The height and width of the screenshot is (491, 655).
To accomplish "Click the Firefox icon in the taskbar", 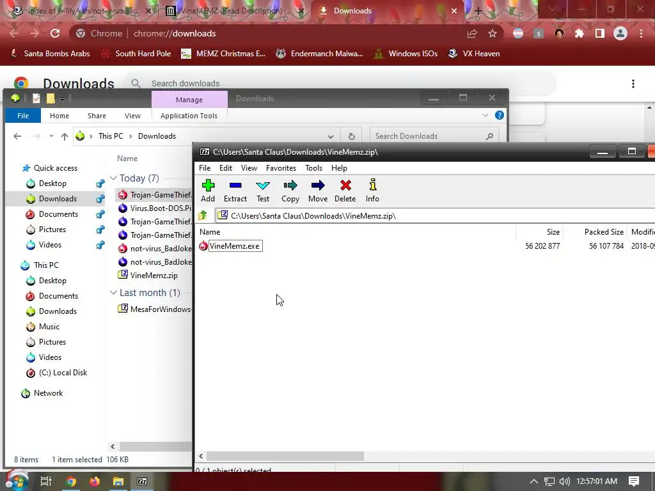I will (95, 481).
